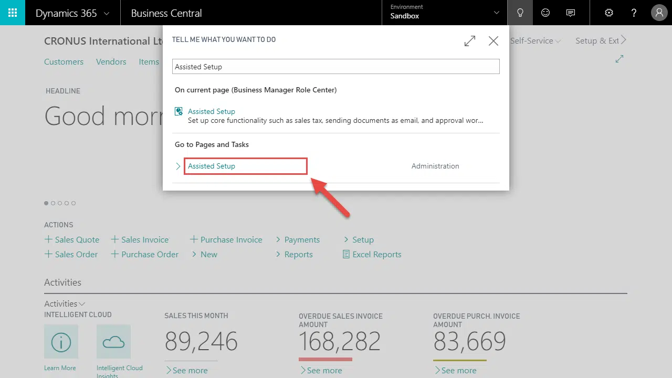Image resolution: width=672 pixels, height=378 pixels.
Task: Open the Vendors menu item
Action: pyautogui.click(x=111, y=61)
